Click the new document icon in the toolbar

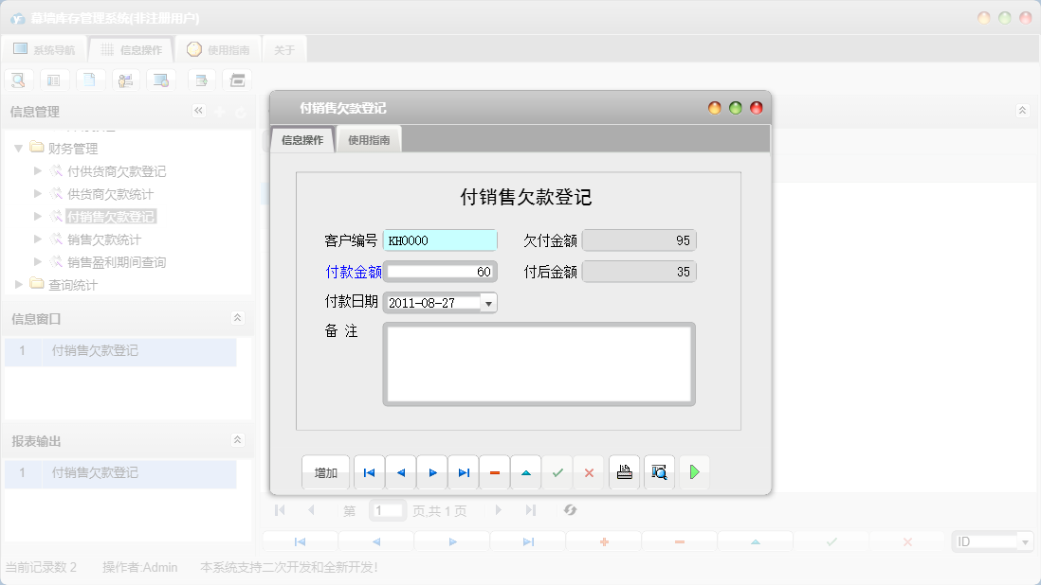[x=90, y=80]
